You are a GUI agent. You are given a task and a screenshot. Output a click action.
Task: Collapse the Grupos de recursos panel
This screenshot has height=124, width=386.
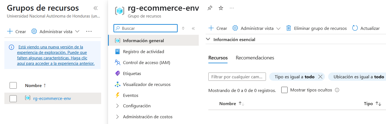pyautogui.click(x=95, y=8)
